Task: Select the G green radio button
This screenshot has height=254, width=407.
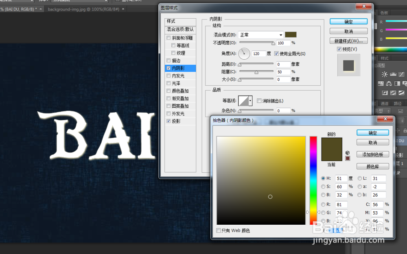Action: pyautogui.click(x=323, y=213)
